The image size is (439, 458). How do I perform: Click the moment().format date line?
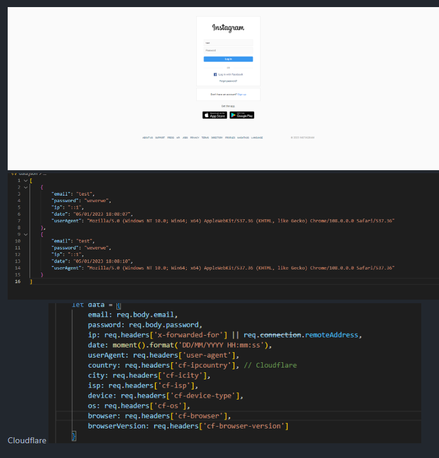[x=180, y=345]
